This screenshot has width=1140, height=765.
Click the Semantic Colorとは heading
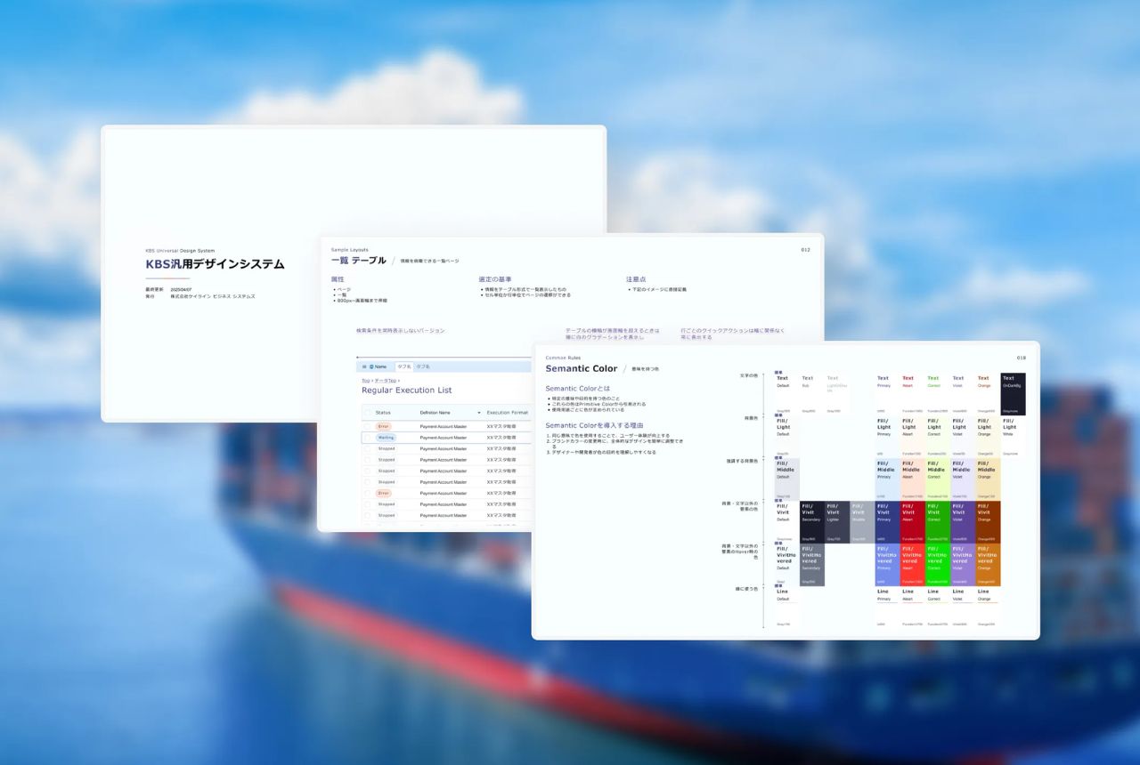tap(578, 389)
